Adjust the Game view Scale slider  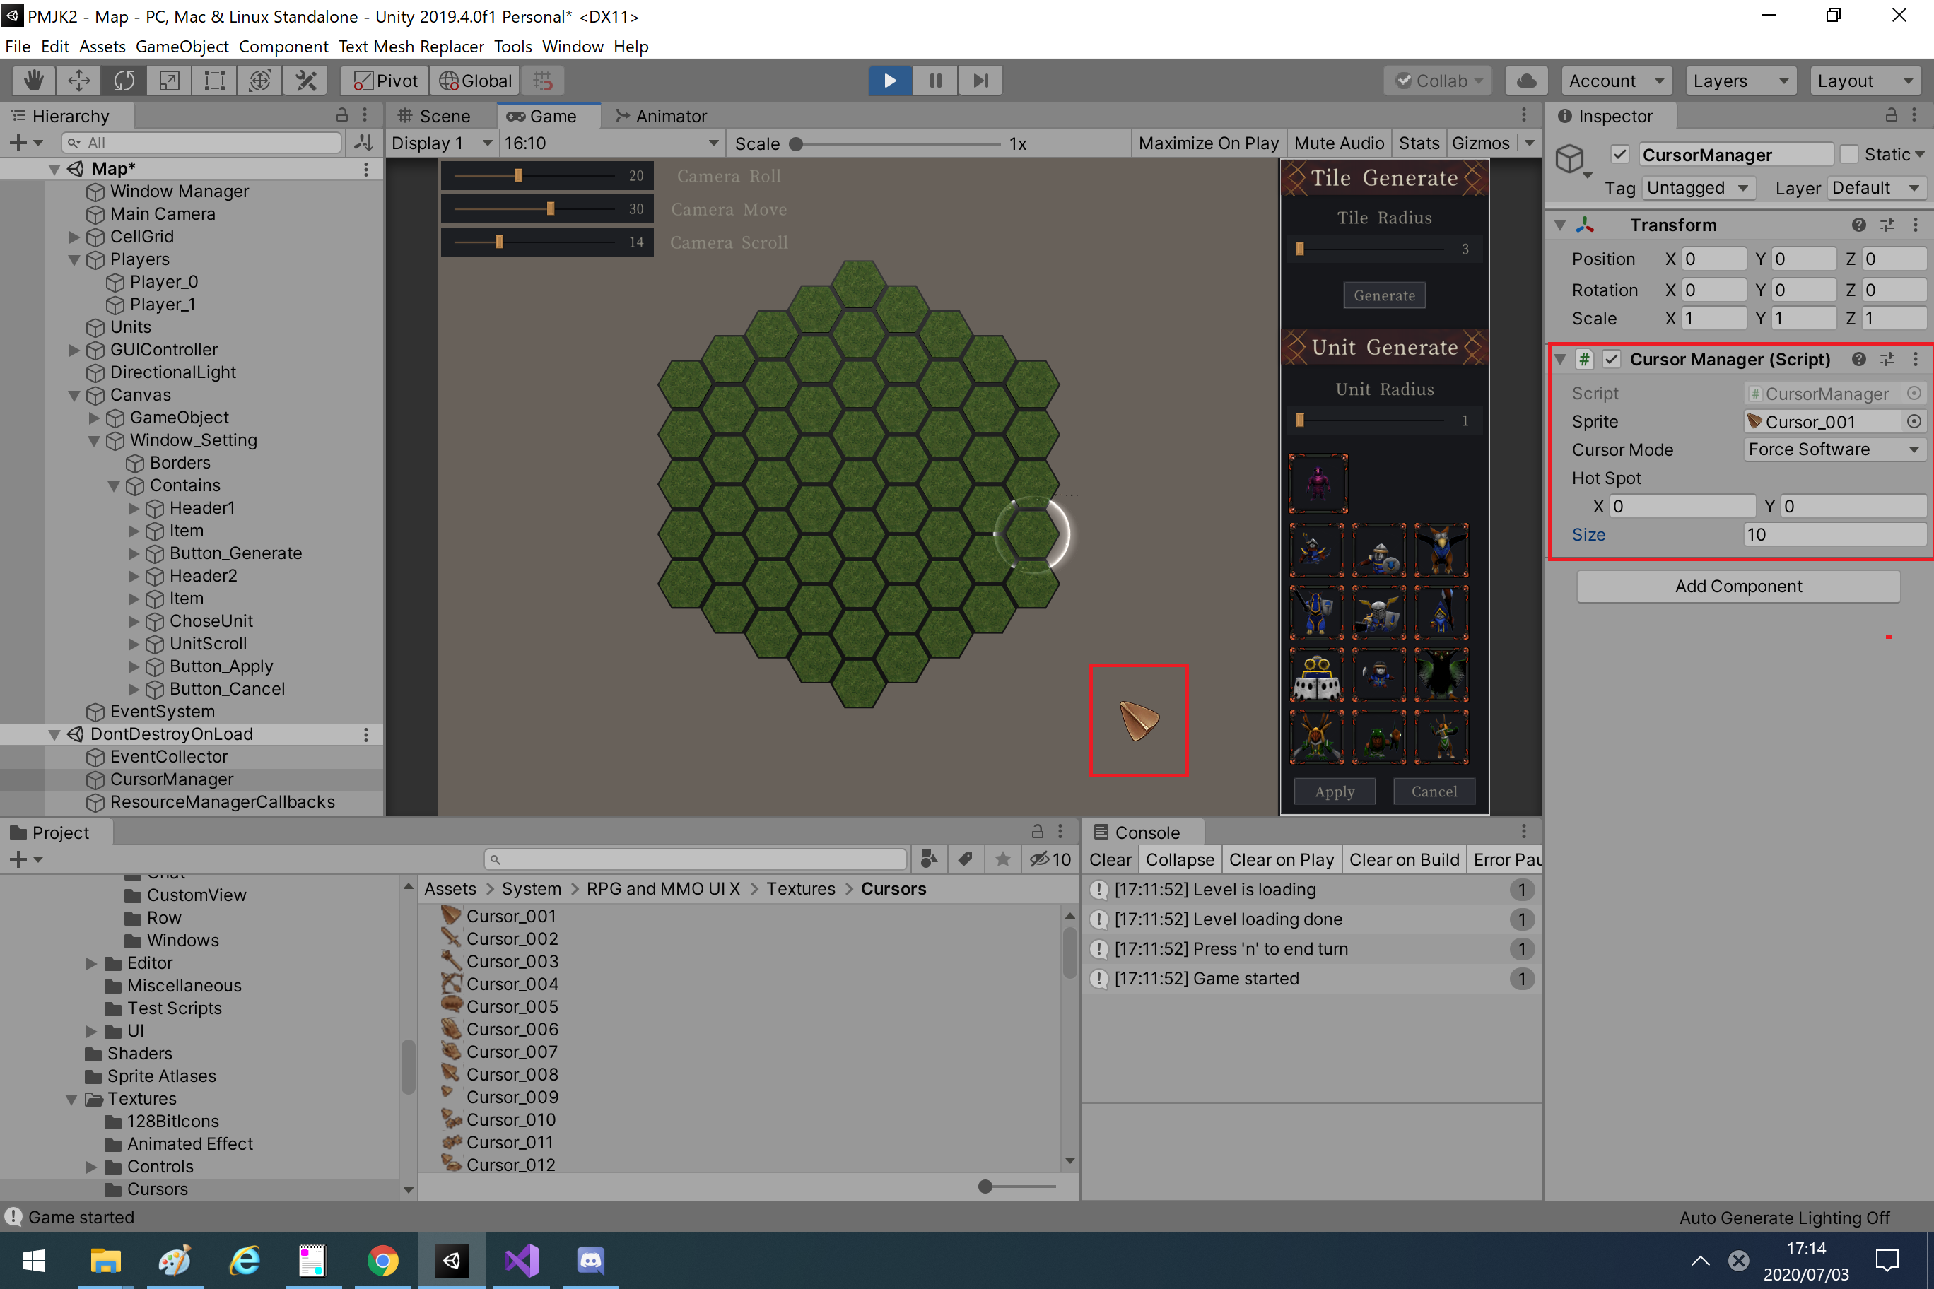coord(796,144)
